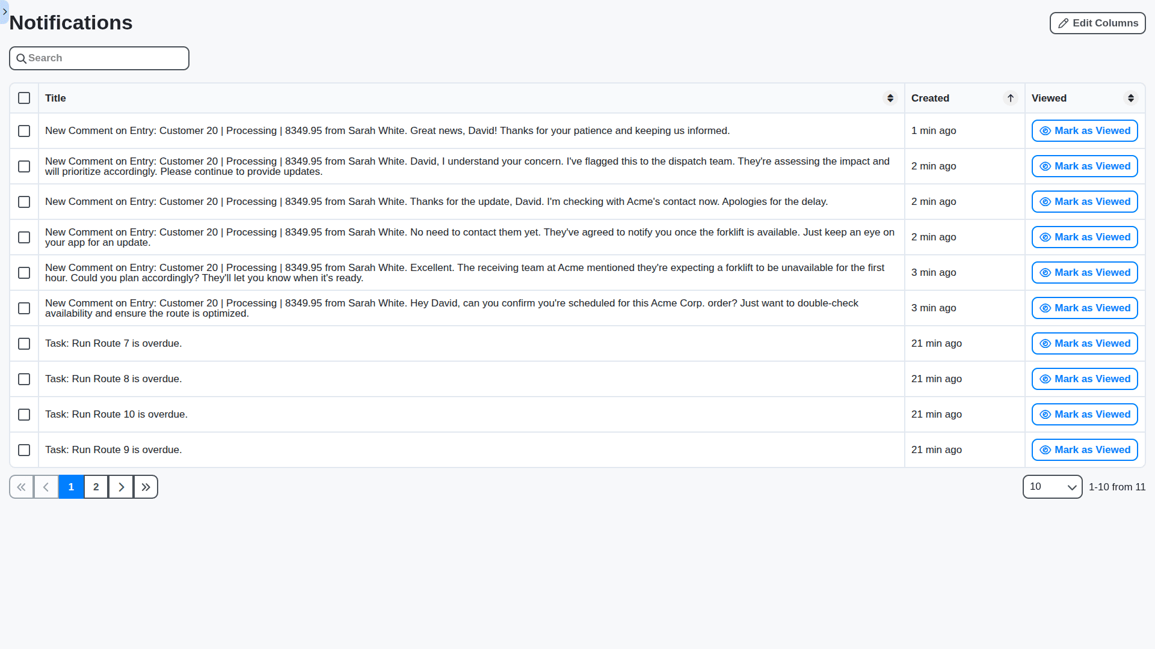Select the checkbox on the first notification row

click(x=24, y=131)
